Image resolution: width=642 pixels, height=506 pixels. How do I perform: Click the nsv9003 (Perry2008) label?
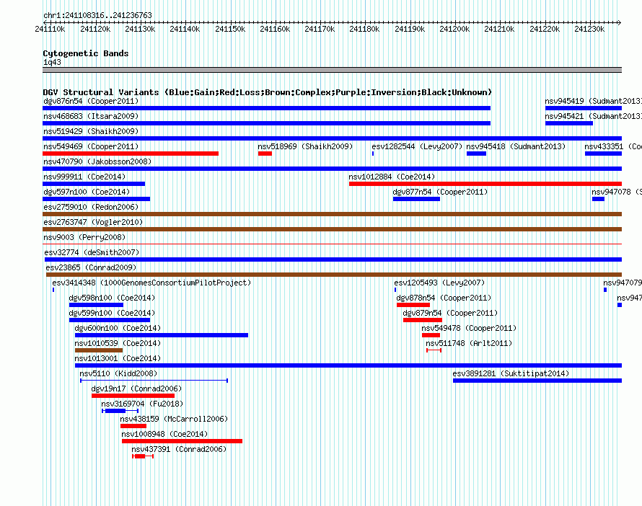point(84,237)
